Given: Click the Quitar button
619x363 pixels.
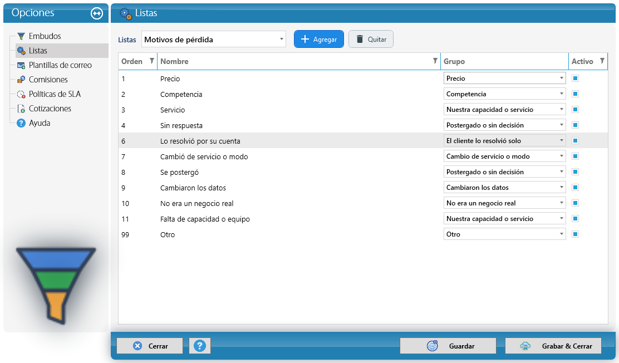Looking at the screenshot, I should 371,39.
